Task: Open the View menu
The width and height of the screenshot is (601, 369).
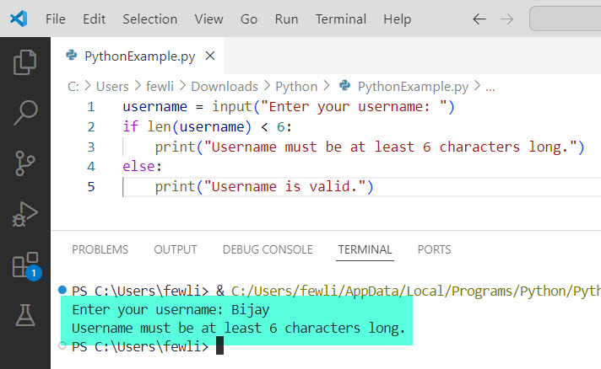Action: click(x=208, y=19)
